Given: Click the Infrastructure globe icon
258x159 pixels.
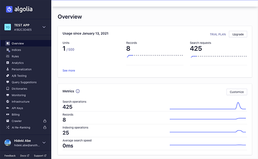Looking at the screenshot, I should pos(8,101).
